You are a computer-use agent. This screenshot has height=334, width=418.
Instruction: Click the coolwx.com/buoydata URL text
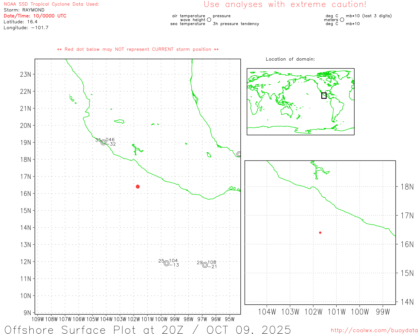(x=374, y=330)
